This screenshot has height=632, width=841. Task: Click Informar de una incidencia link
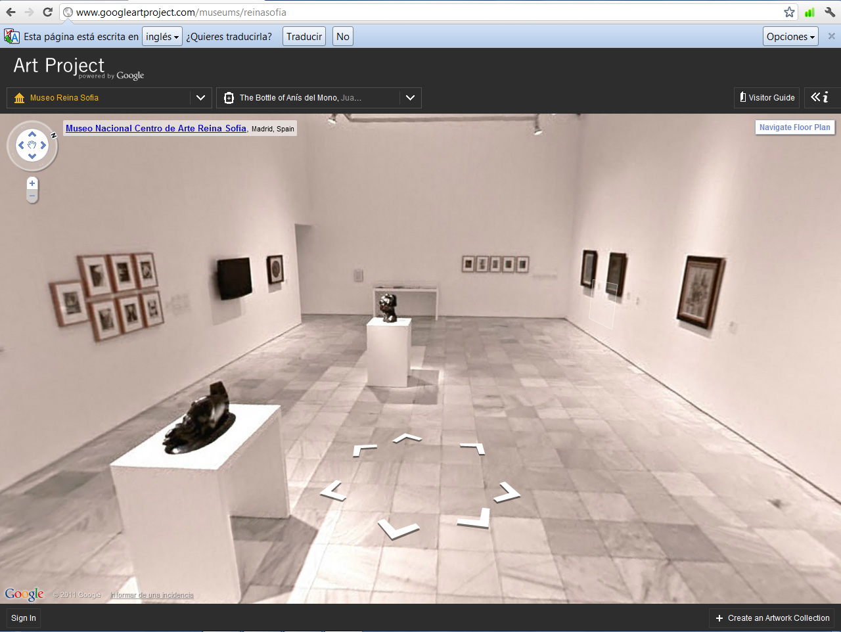152,595
